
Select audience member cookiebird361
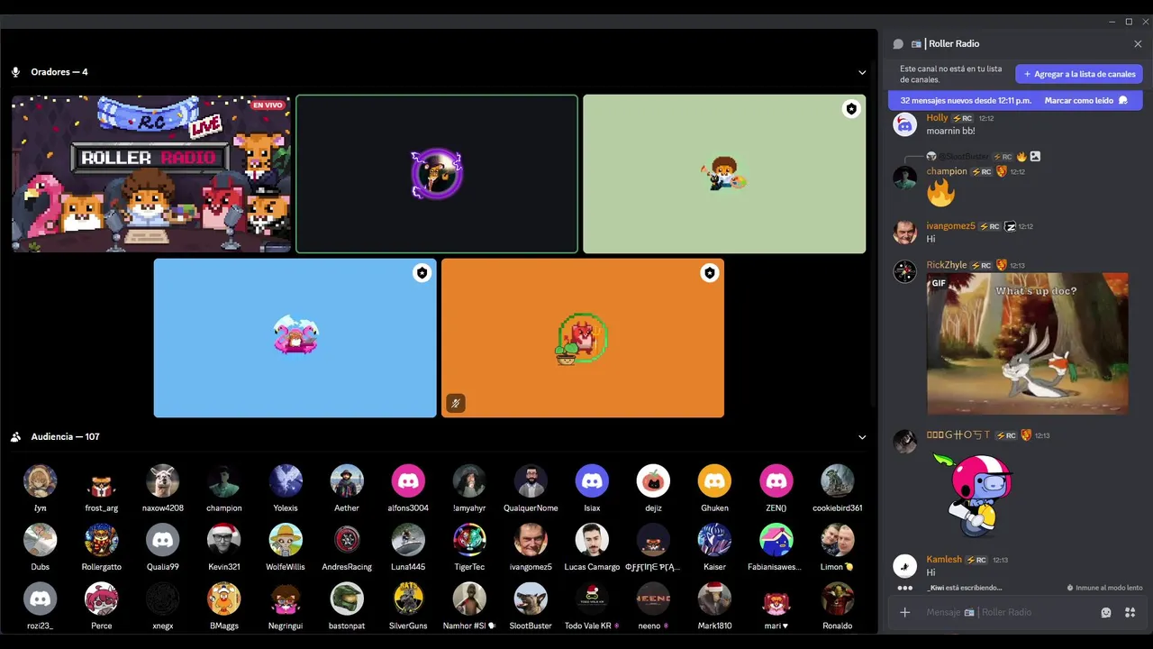coord(837,488)
